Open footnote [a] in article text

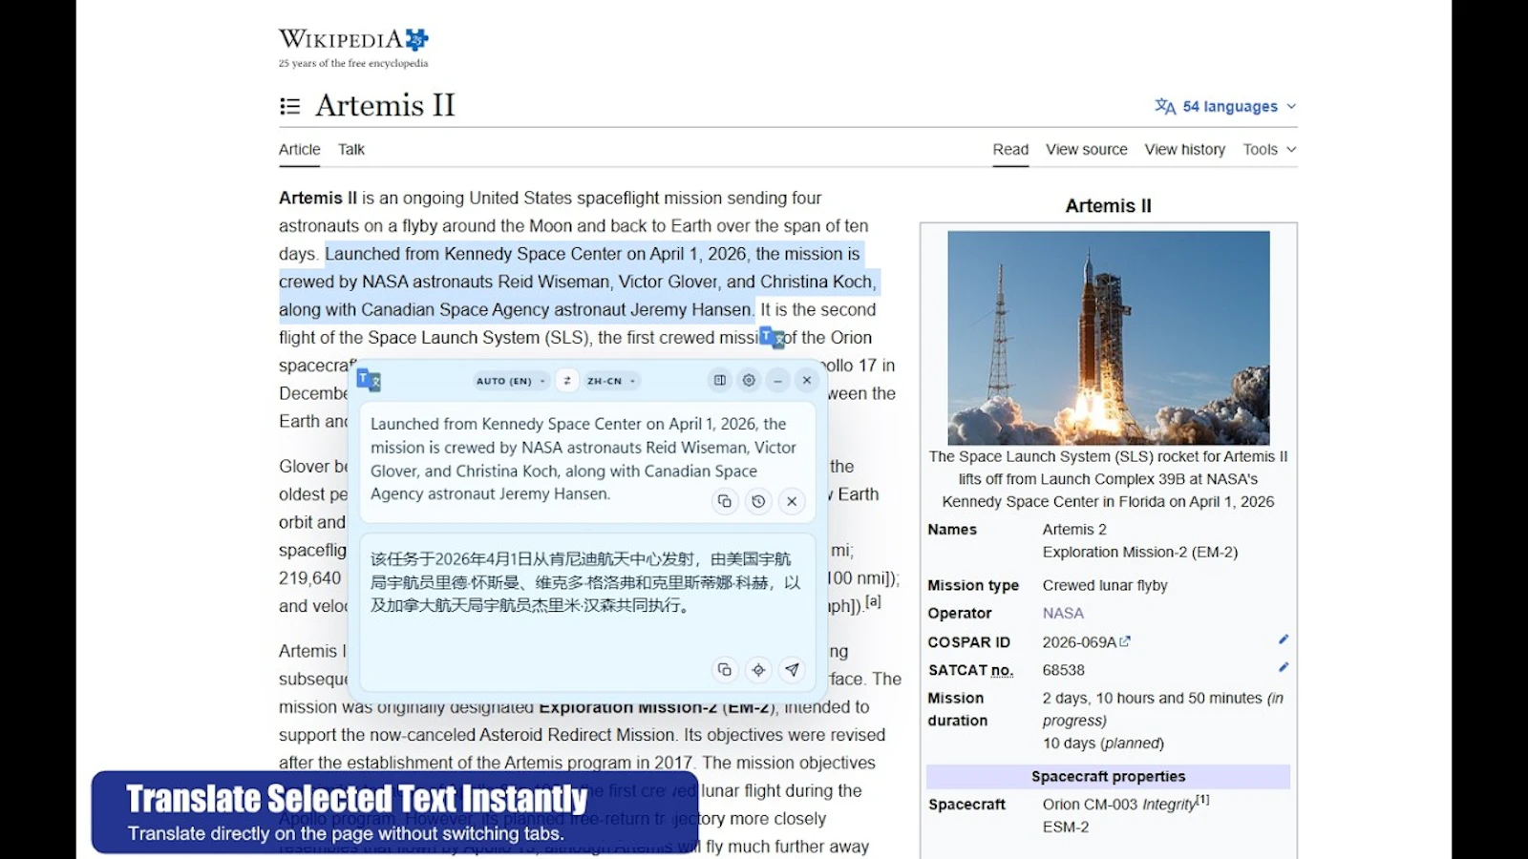874,601
